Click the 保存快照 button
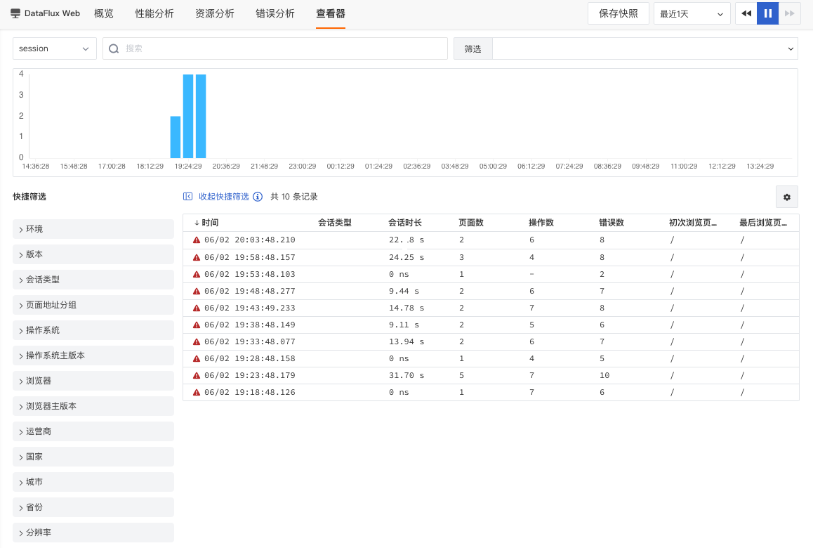 point(618,13)
